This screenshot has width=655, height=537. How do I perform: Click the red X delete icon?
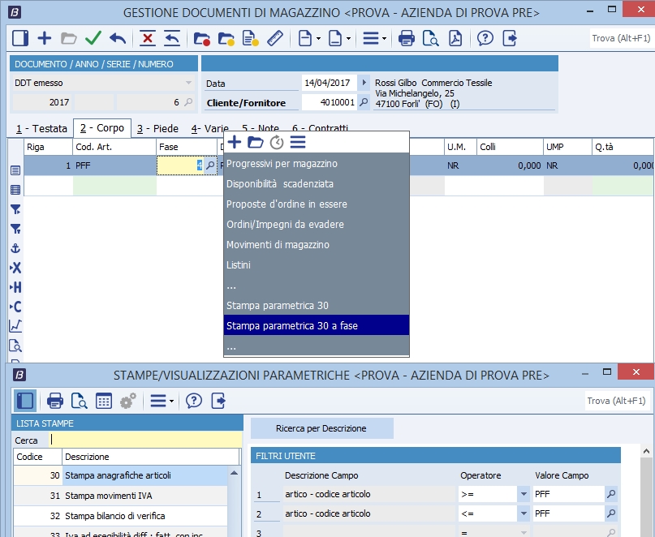pos(147,38)
